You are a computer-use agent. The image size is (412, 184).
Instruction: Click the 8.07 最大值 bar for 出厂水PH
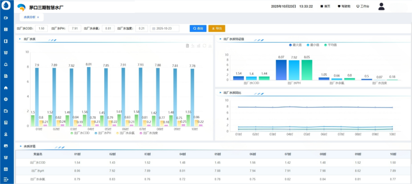tap(281, 70)
